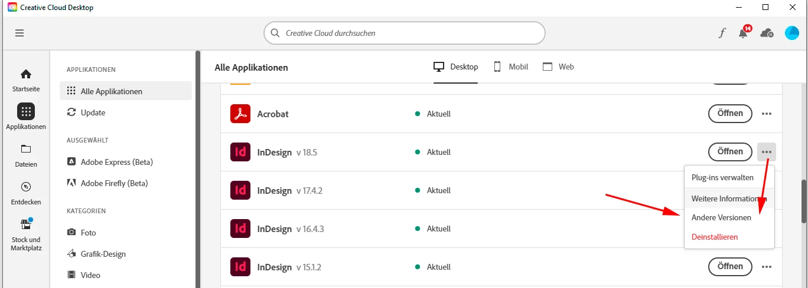
Task: Maximize the Creative Cloud Desktop window
Action: click(765, 7)
